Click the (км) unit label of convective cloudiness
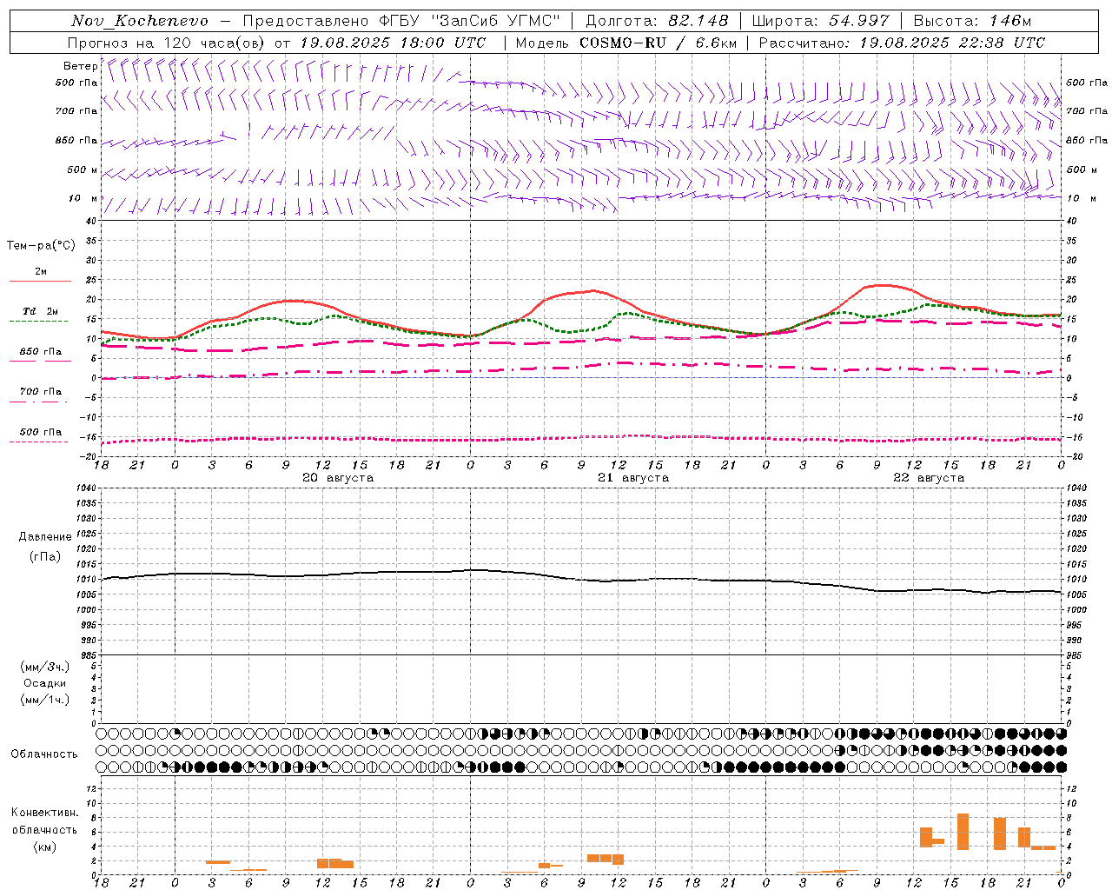This screenshot has width=1112, height=890. (x=45, y=846)
